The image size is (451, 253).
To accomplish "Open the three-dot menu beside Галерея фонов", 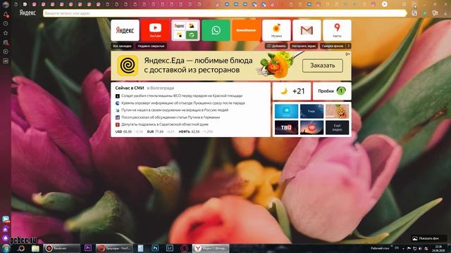I will click(x=349, y=46).
